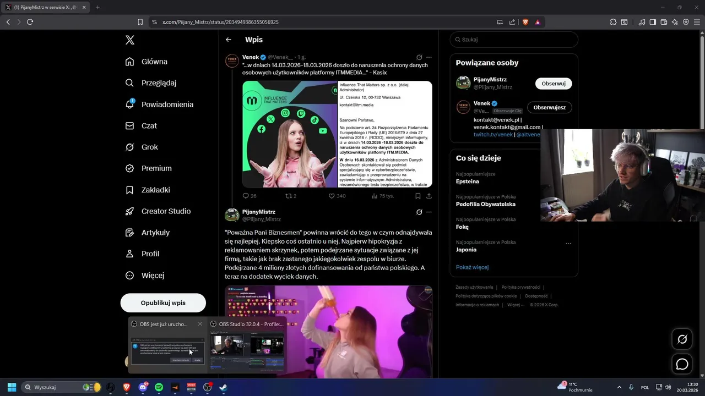The height and width of the screenshot is (396, 705).
Task: Open Leo AI sparkle icon
Action: pos(675,22)
